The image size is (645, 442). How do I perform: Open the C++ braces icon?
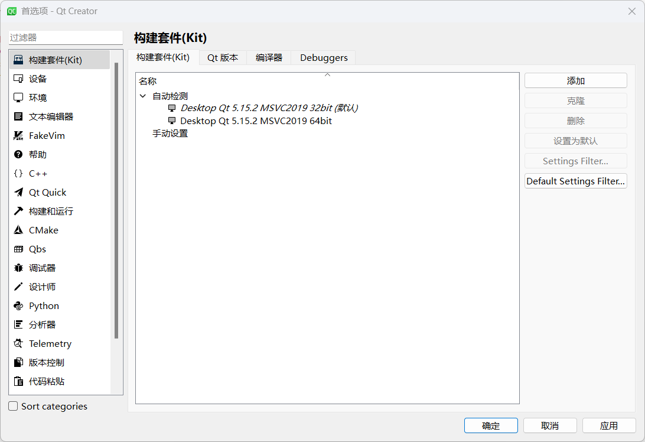pyautogui.click(x=18, y=173)
